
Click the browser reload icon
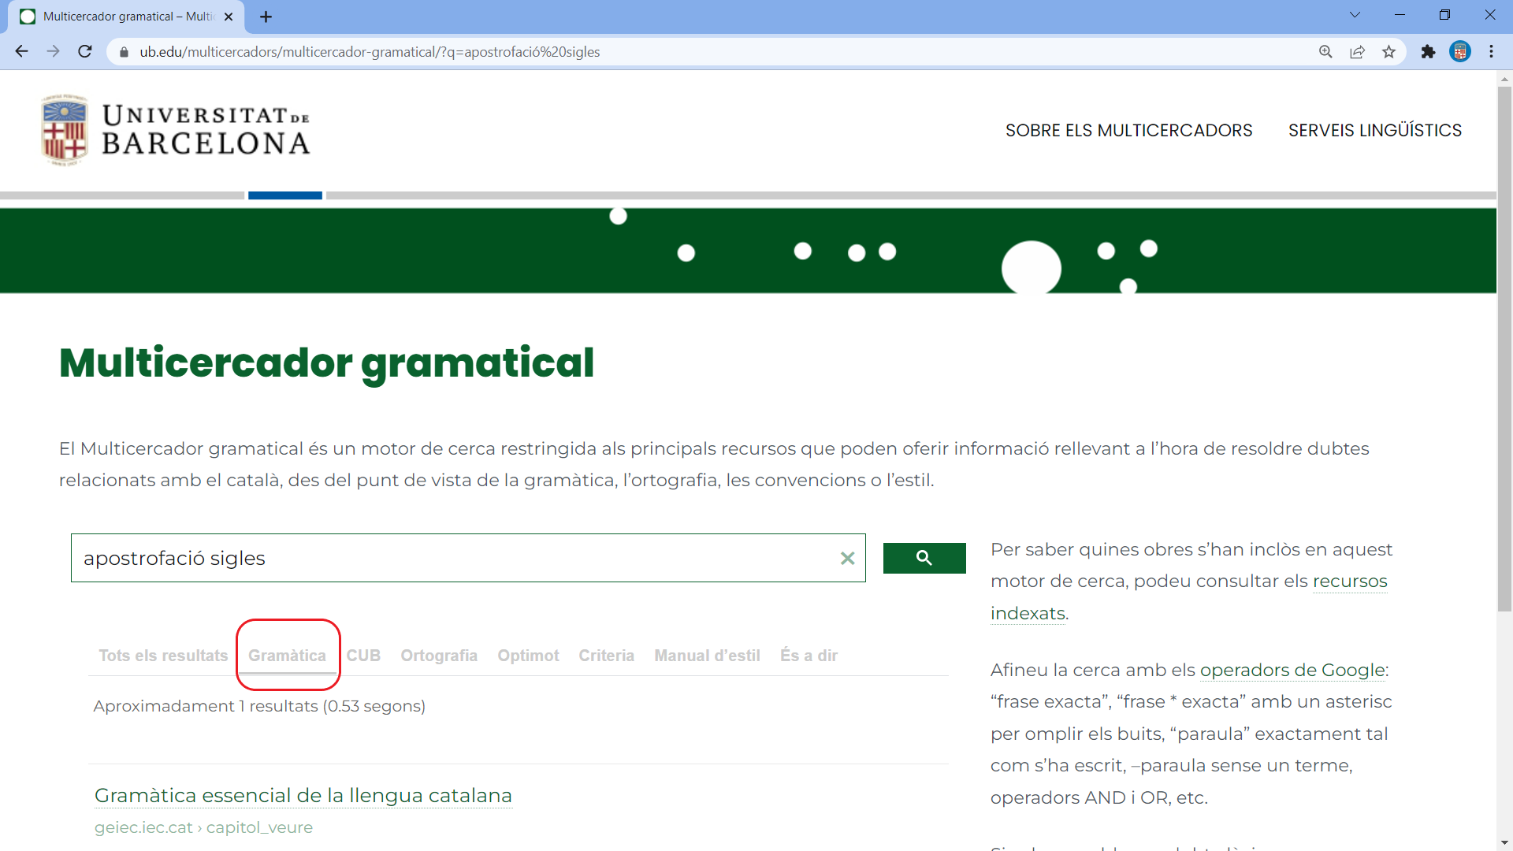coord(85,52)
